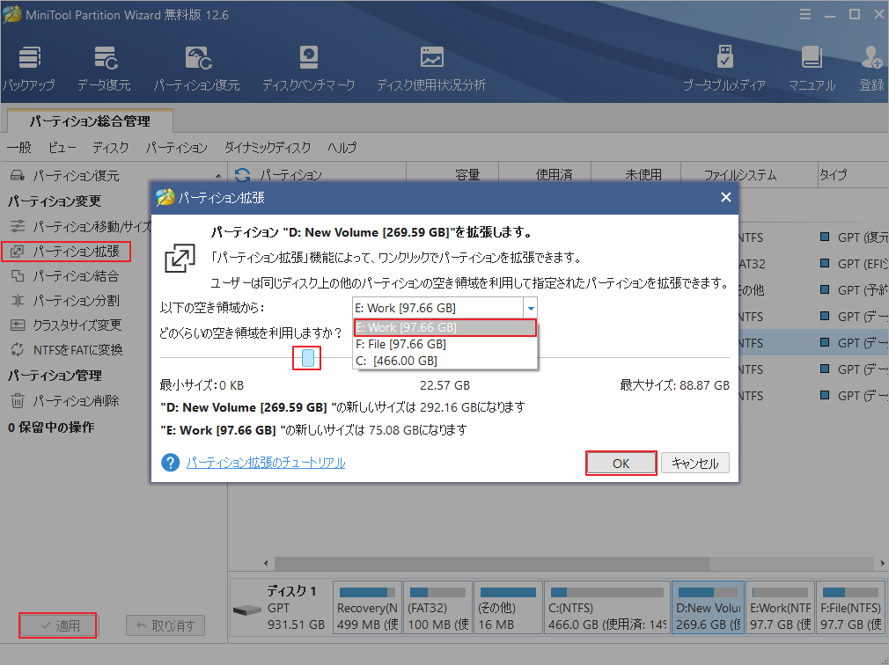Open the ビュー menu
This screenshot has height=665, width=889.
tap(62, 148)
